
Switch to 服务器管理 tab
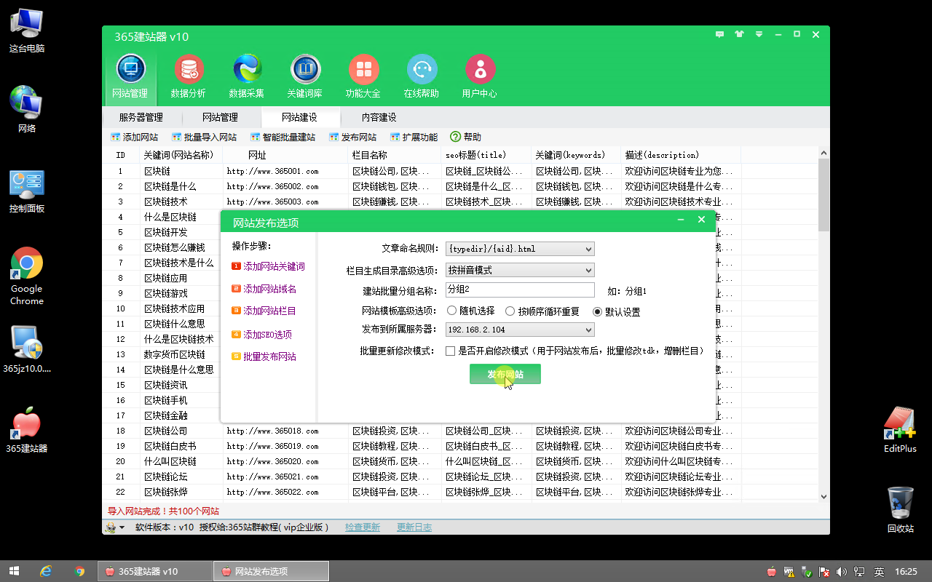[141, 117]
